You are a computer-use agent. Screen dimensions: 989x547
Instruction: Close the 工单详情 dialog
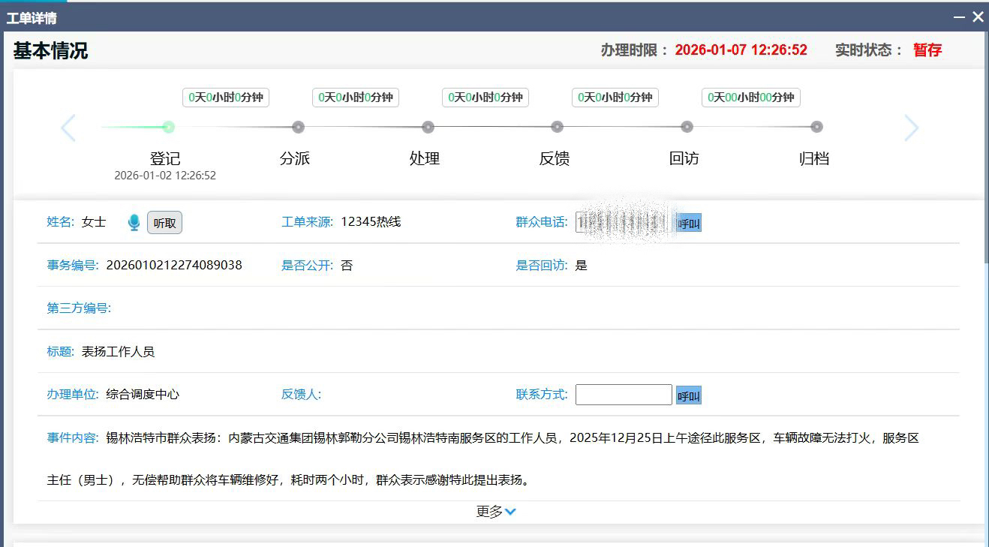978,17
